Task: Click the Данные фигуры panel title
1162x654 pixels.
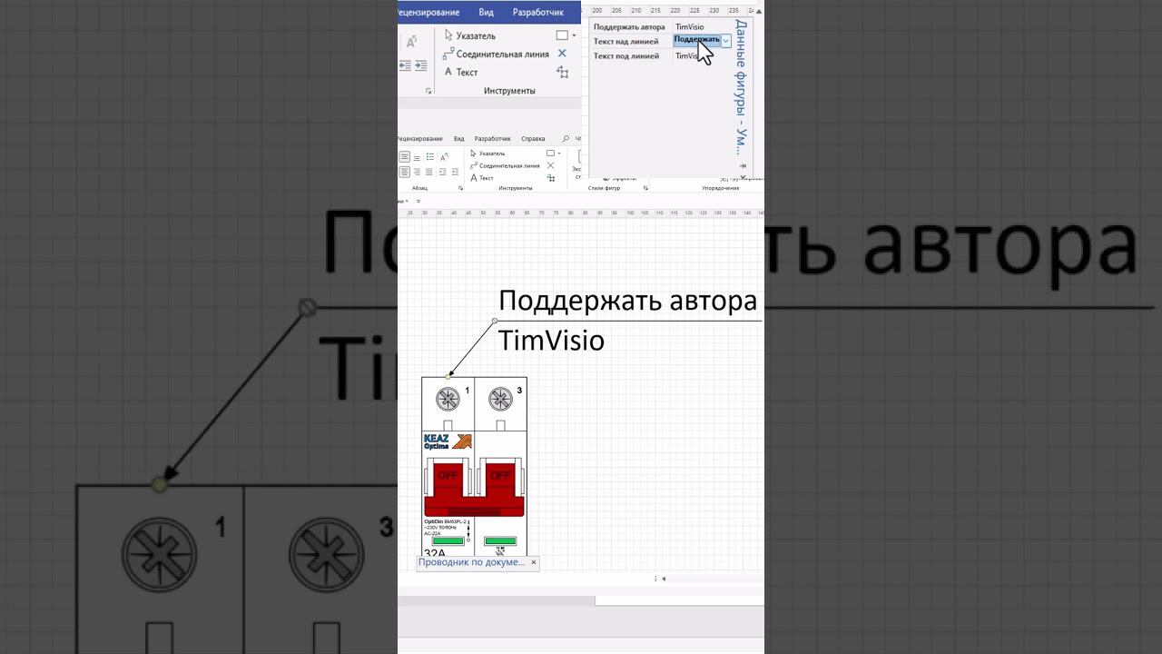Action: point(742,86)
